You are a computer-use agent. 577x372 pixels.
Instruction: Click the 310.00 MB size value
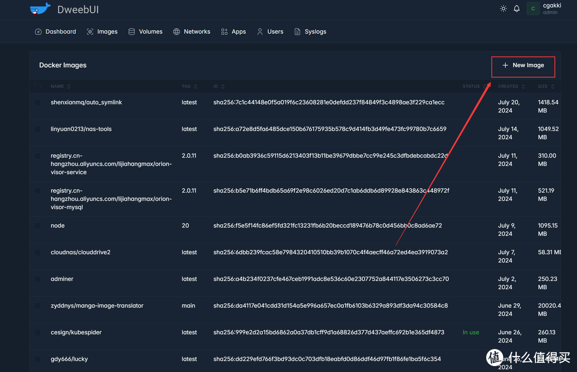tap(547, 160)
